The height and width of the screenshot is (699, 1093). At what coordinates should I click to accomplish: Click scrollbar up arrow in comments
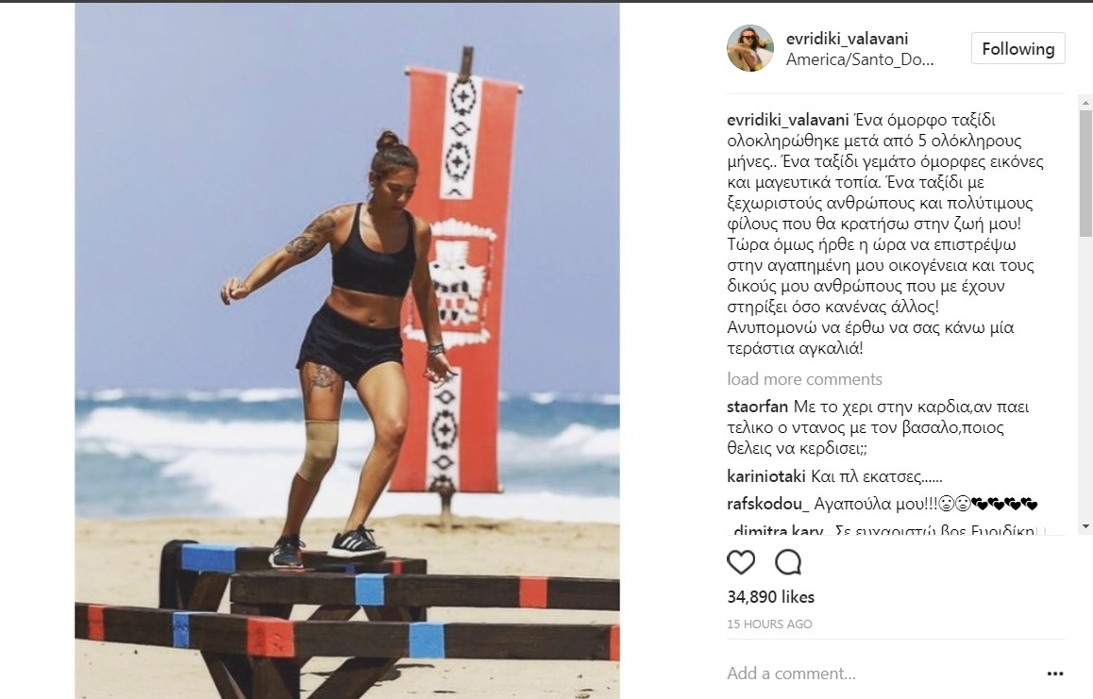coord(1085,103)
